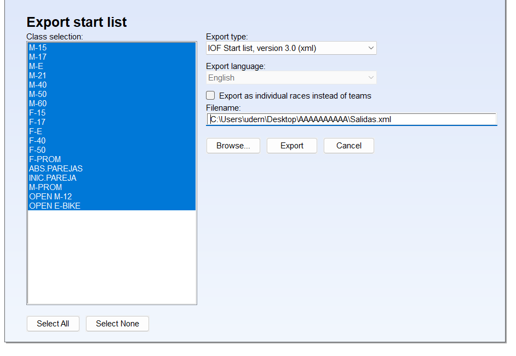Open the Export type dropdown
The image size is (516, 356).
291,48
